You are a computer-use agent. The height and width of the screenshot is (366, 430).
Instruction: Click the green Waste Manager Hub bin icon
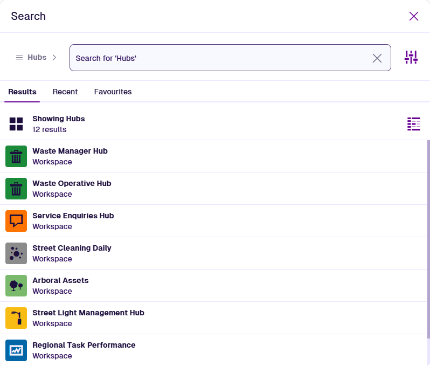tap(16, 156)
